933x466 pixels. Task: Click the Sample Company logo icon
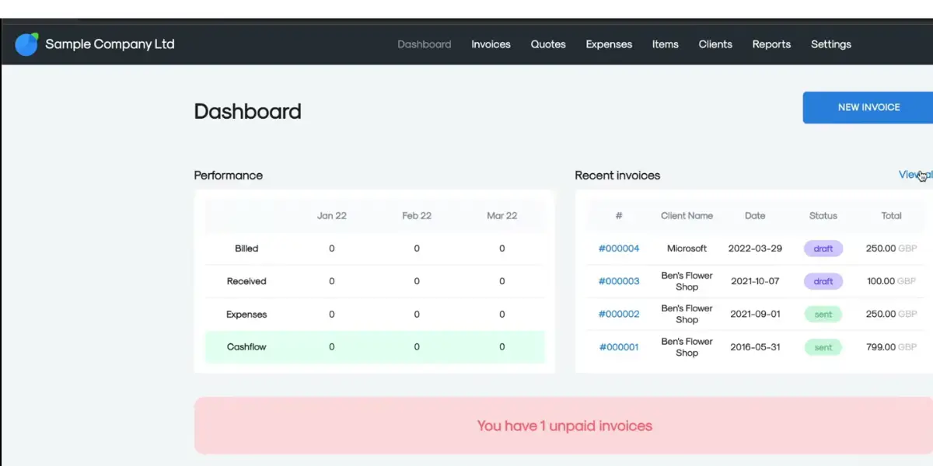point(26,44)
